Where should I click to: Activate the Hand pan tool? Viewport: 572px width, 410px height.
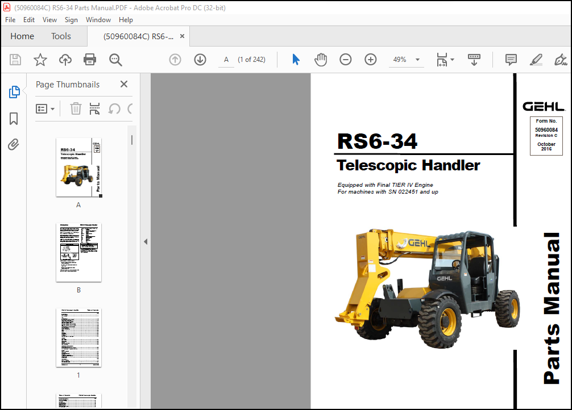(x=321, y=60)
